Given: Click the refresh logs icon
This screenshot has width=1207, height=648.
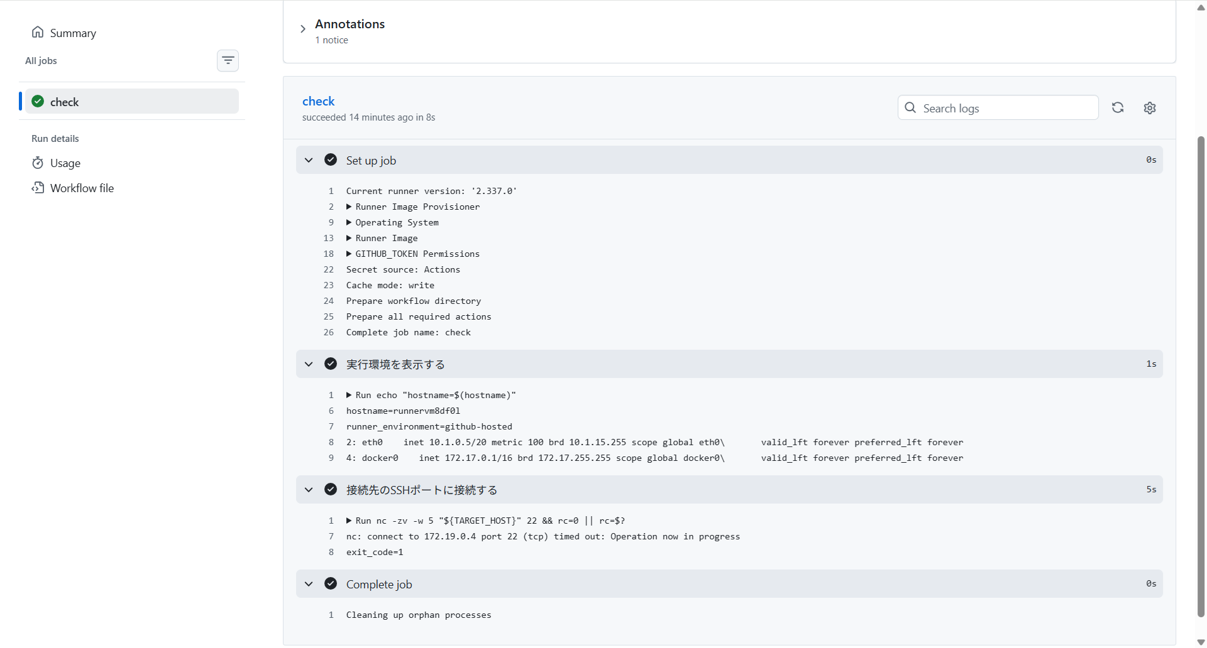Looking at the screenshot, I should tap(1118, 107).
